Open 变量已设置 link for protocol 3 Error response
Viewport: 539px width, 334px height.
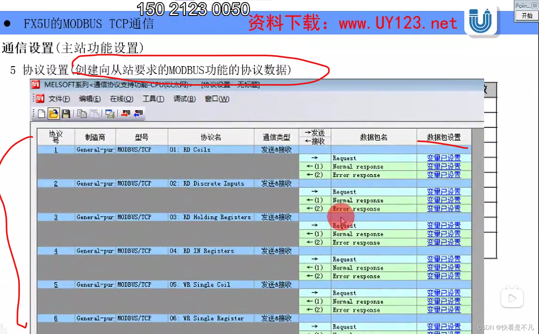[444, 242]
